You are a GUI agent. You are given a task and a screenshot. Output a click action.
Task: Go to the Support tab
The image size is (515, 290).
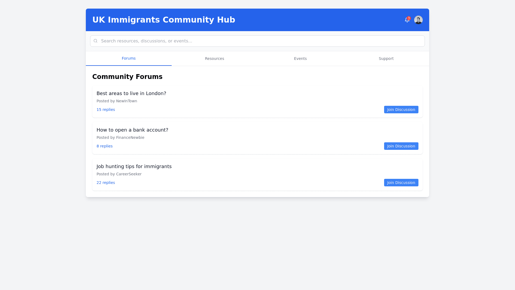(386, 59)
